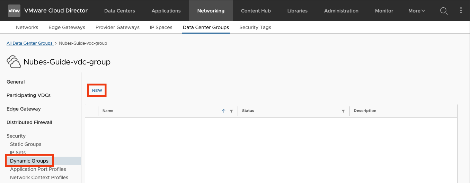Open the Applications menu
Viewport: 470px width, 183px height.
tap(166, 11)
